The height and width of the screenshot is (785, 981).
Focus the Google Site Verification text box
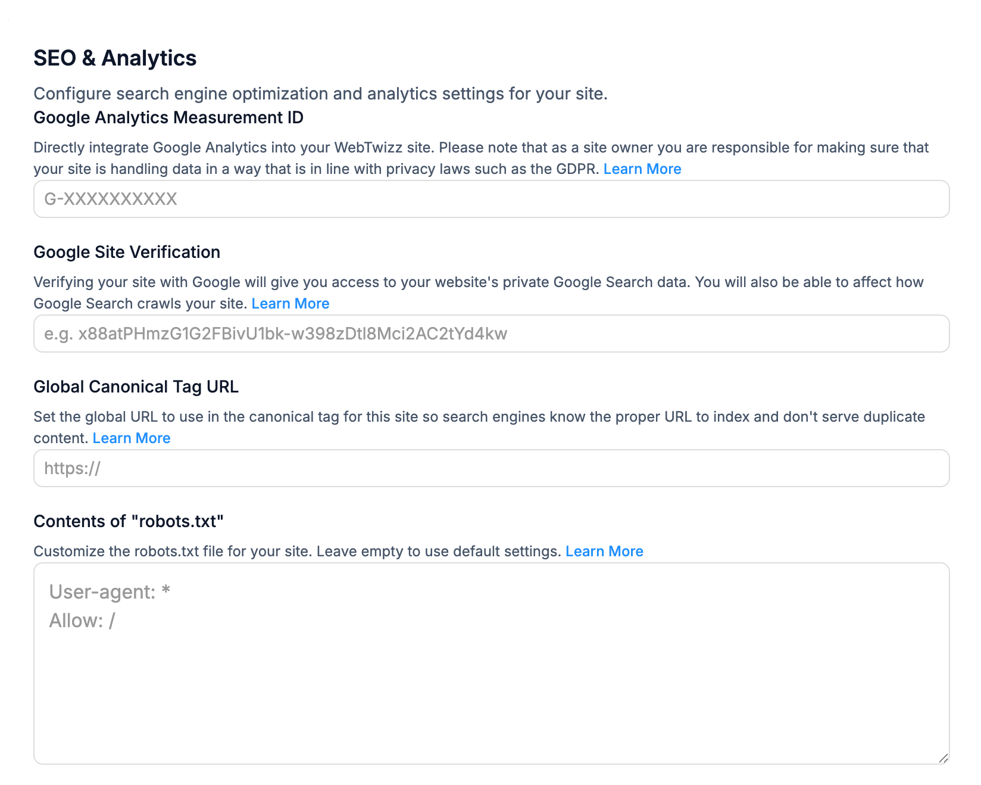491,334
